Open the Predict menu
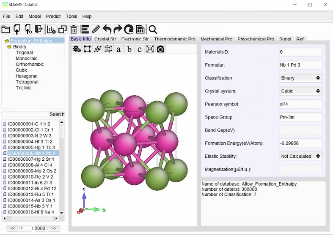 (53, 16)
